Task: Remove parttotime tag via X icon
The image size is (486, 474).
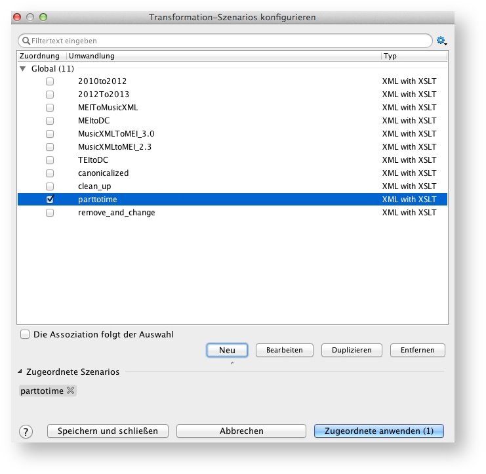Action: tap(71, 391)
